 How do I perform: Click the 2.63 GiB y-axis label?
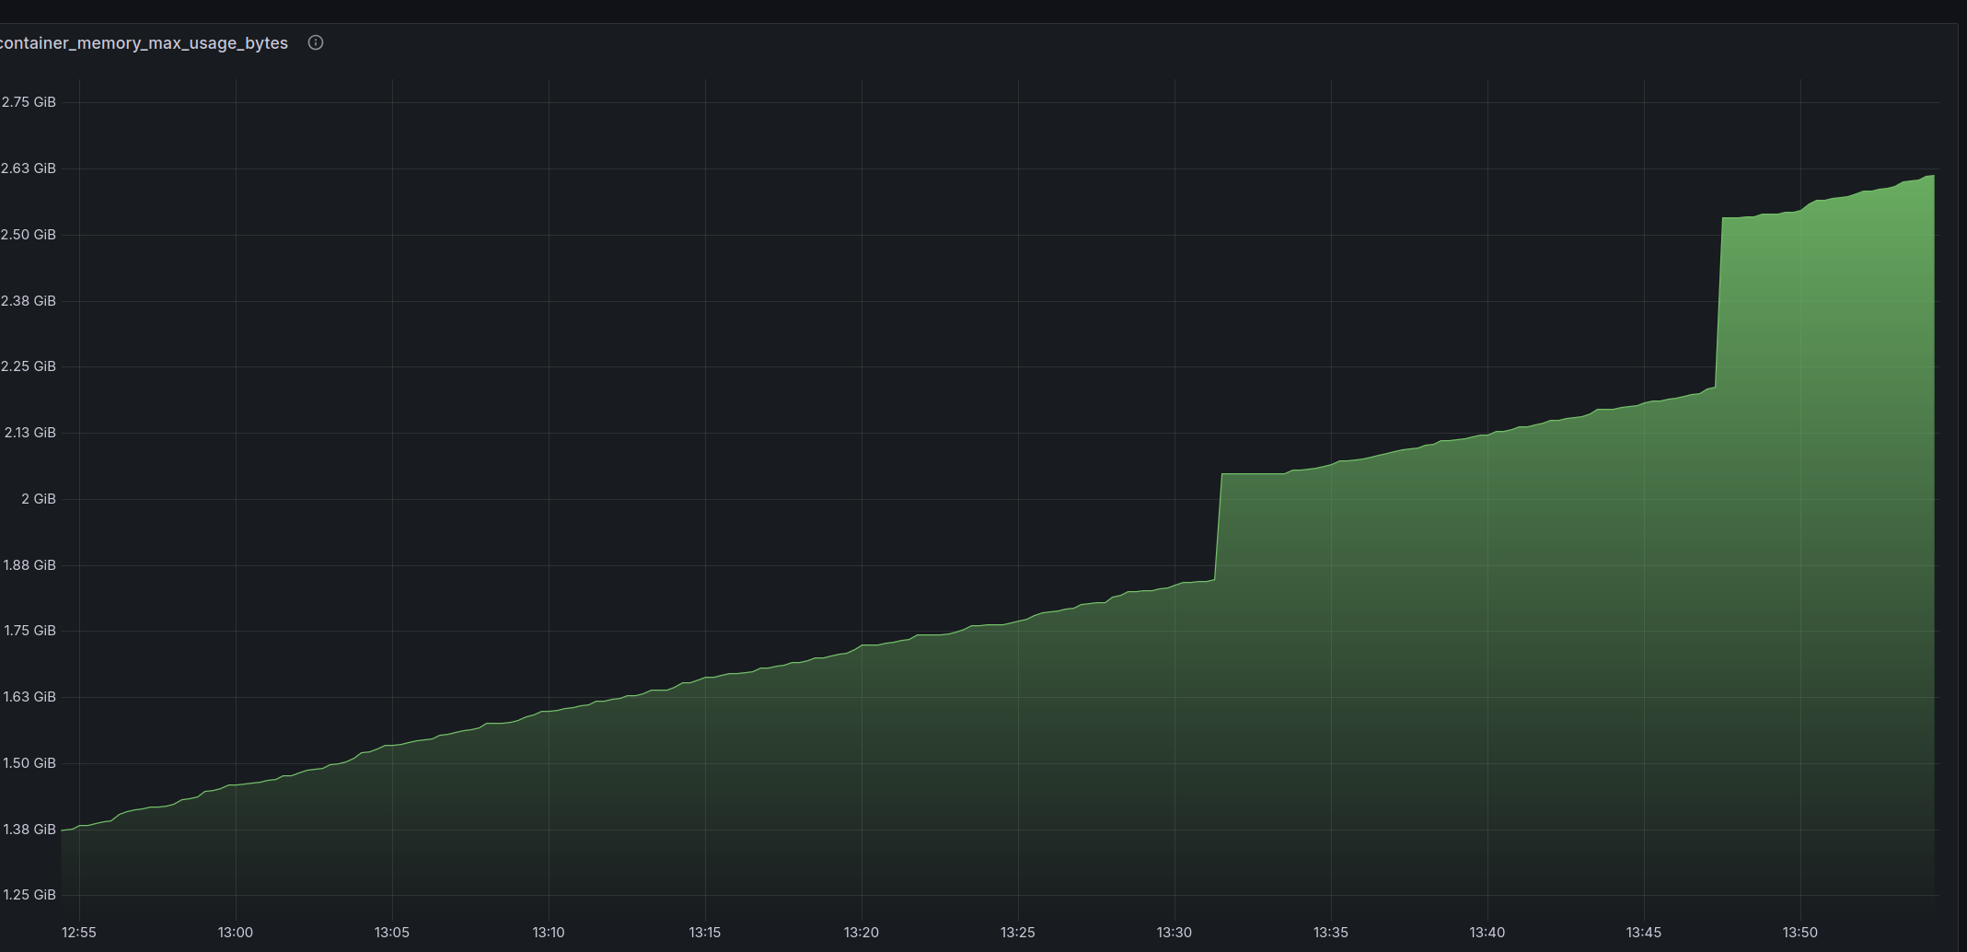(29, 168)
